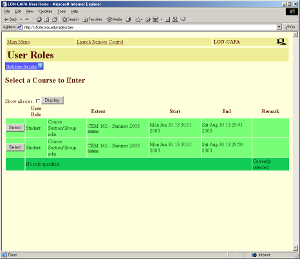The image size is (300, 259).
Task: Click the vertical scrollbar up arrow
Action: [x=295, y=34]
